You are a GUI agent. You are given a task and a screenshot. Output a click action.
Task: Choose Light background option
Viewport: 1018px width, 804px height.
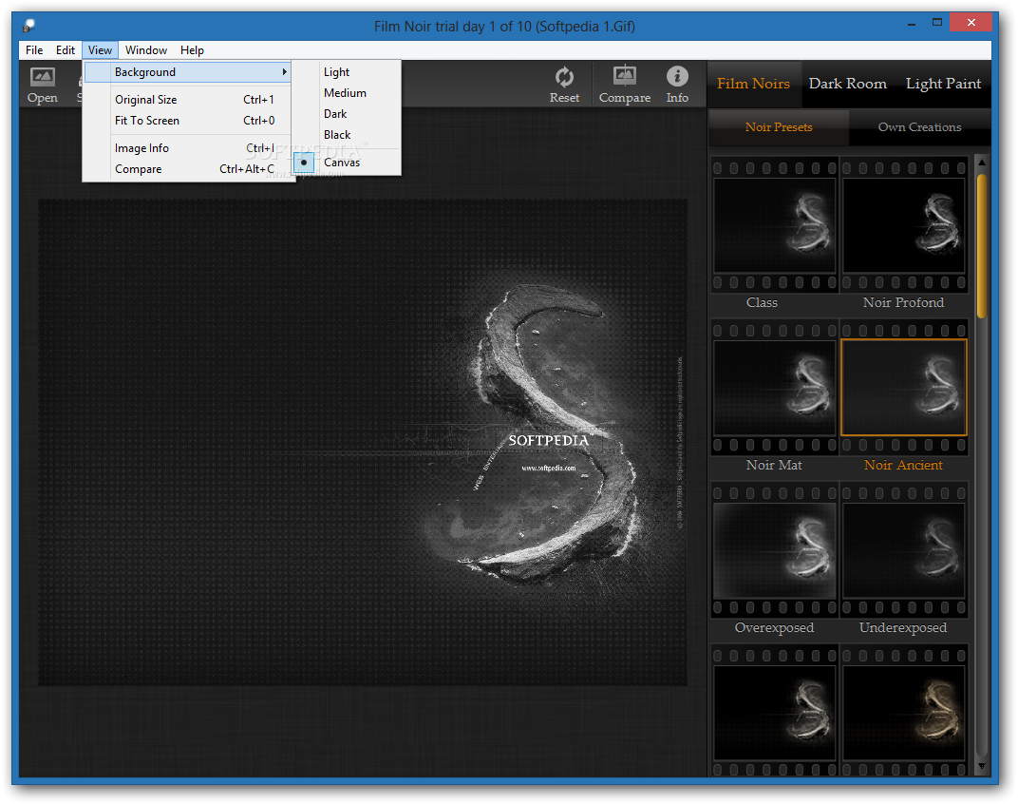(336, 72)
